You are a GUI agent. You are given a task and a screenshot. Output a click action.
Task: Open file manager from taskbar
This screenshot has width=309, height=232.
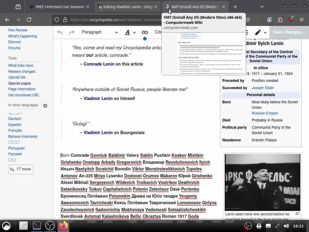coord(23,226)
